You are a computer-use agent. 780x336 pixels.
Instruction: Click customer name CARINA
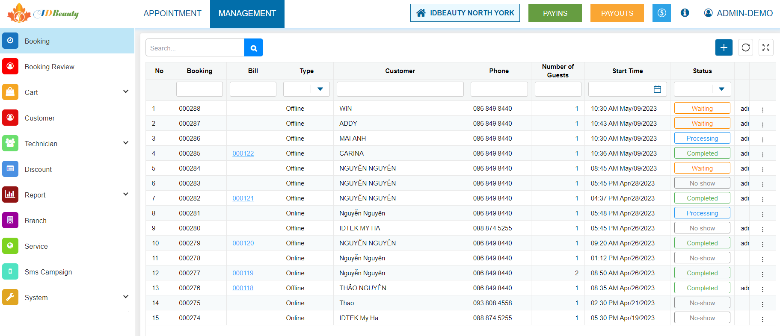click(351, 153)
